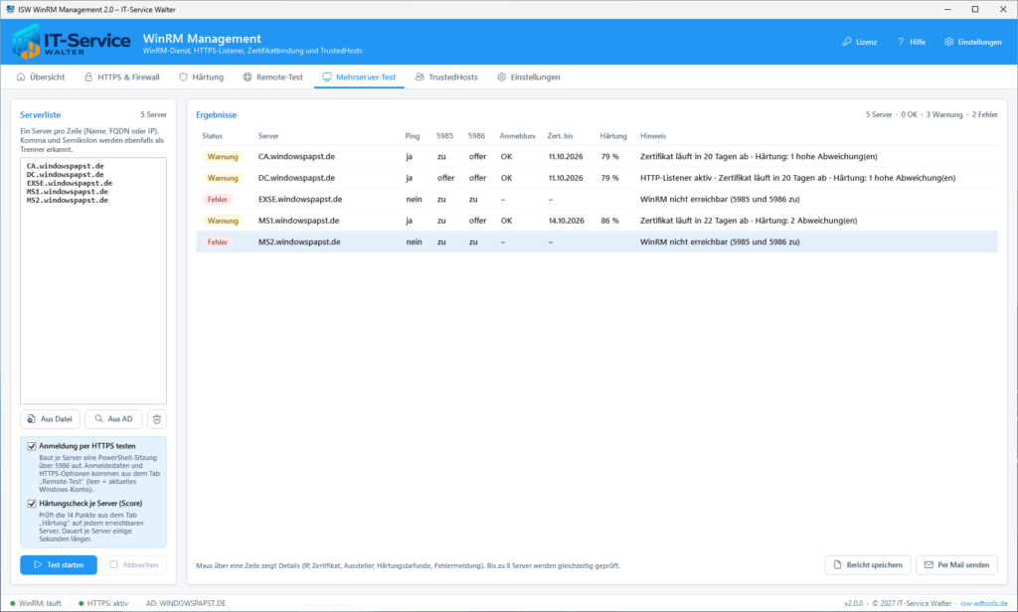Select the Mehrserver-Test tab
The image size is (1018, 612).
tap(359, 76)
